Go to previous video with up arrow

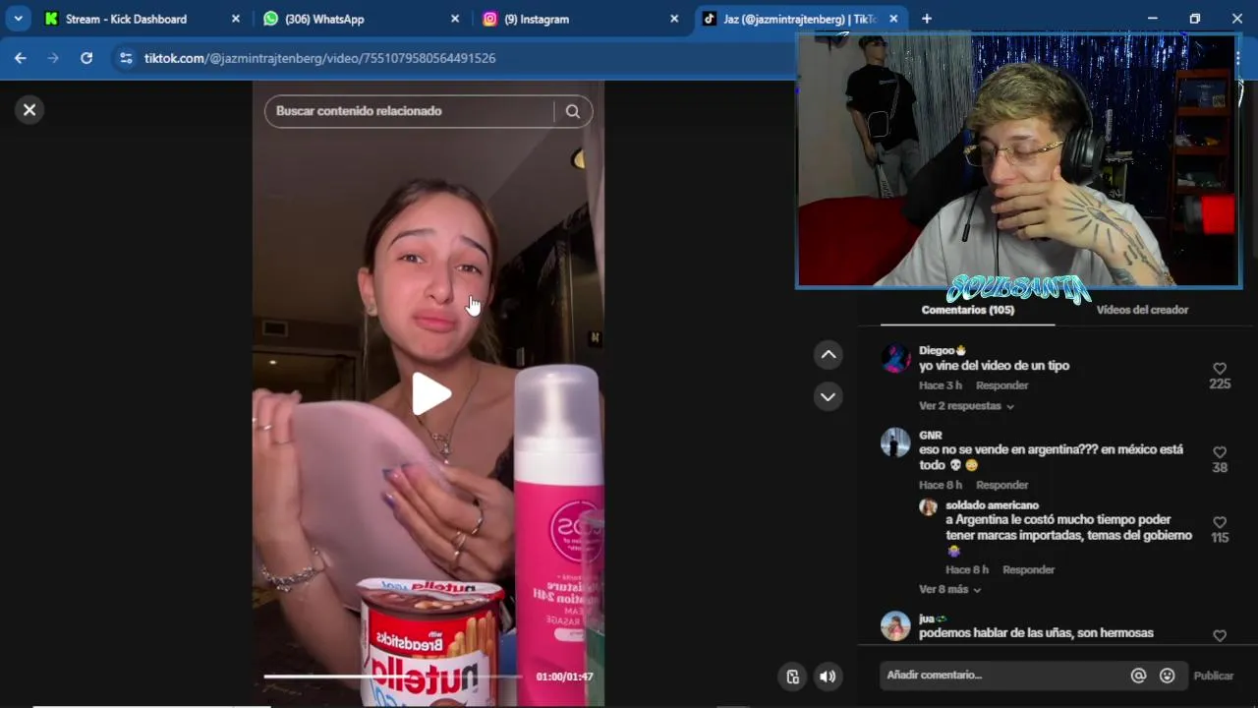(829, 354)
